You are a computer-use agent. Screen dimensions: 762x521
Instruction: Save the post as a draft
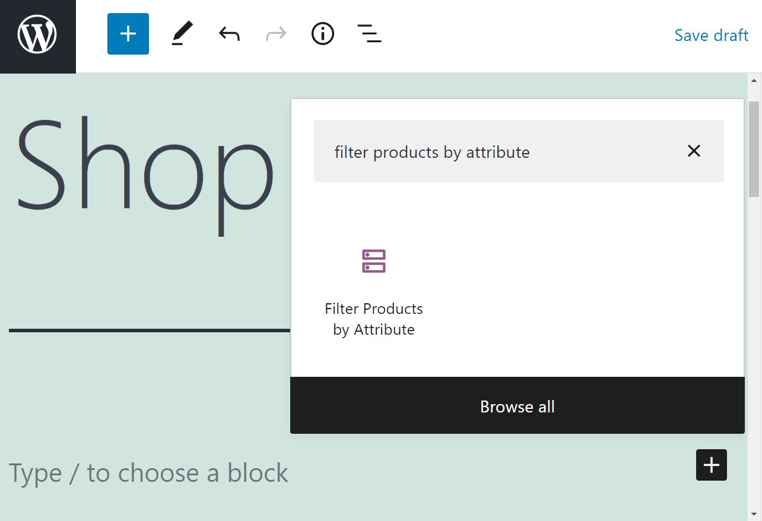pyautogui.click(x=711, y=36)
